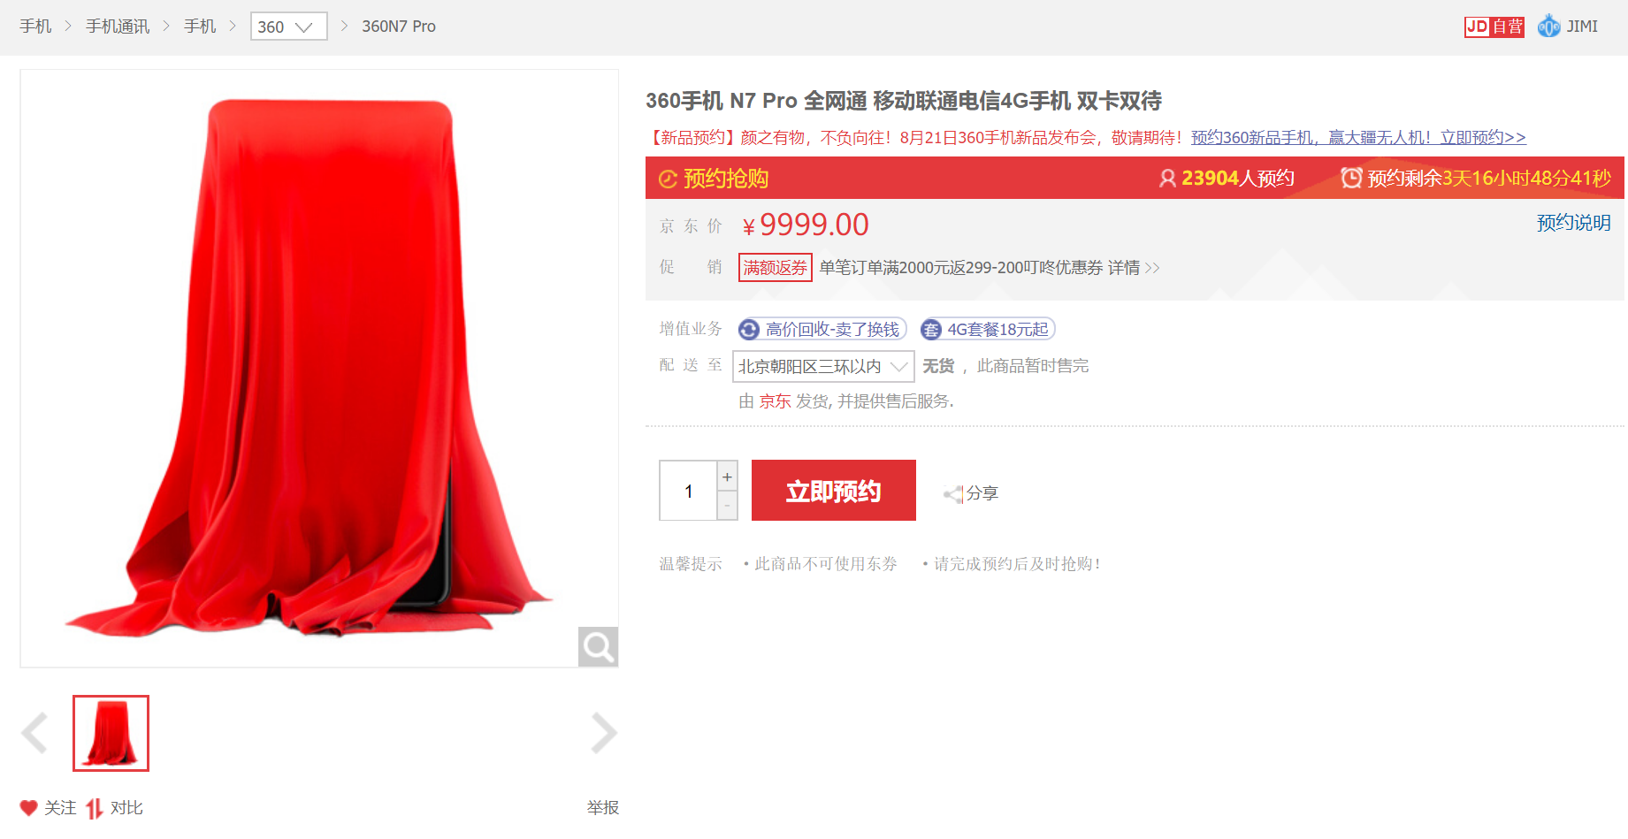Show next thumbnails with right arrow
Screen dimensions: 1628x839
coord(604,733)
